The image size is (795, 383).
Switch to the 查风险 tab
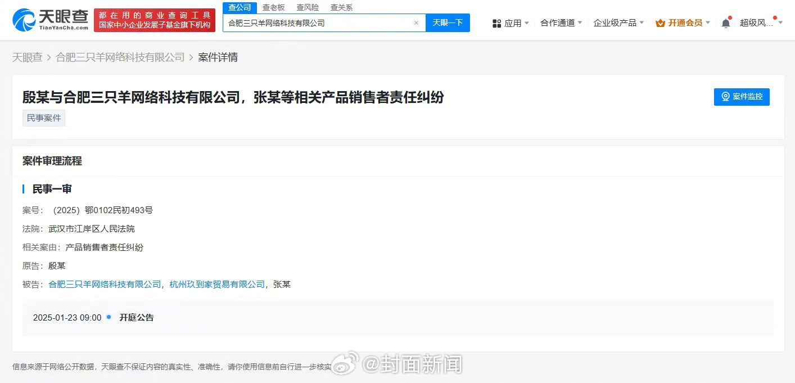coord(308,7)
